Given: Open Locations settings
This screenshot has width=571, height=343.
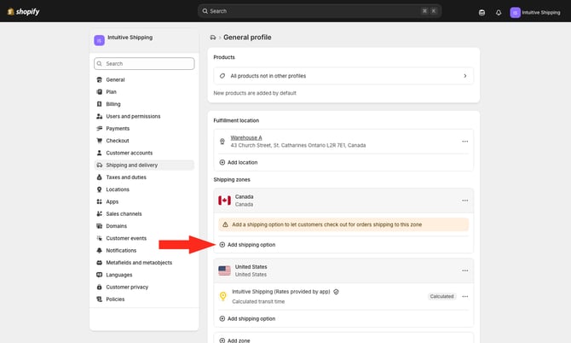Looking at the screenshot, I should (144, 189).
